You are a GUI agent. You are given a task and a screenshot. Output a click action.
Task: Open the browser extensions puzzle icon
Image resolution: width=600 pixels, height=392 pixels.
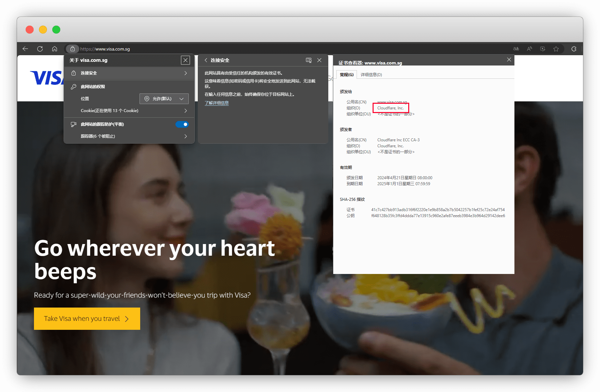click(x=574, y=49)
